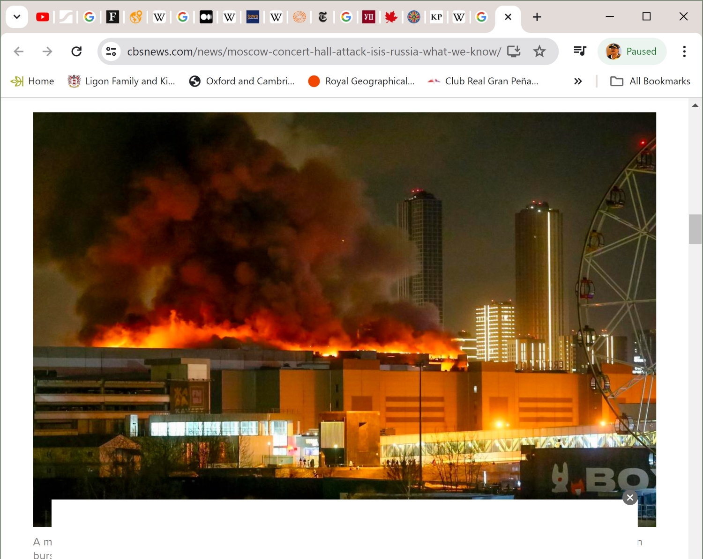
Task: Open the tab search dropdown arrow
Action: [x=17, y=17]
